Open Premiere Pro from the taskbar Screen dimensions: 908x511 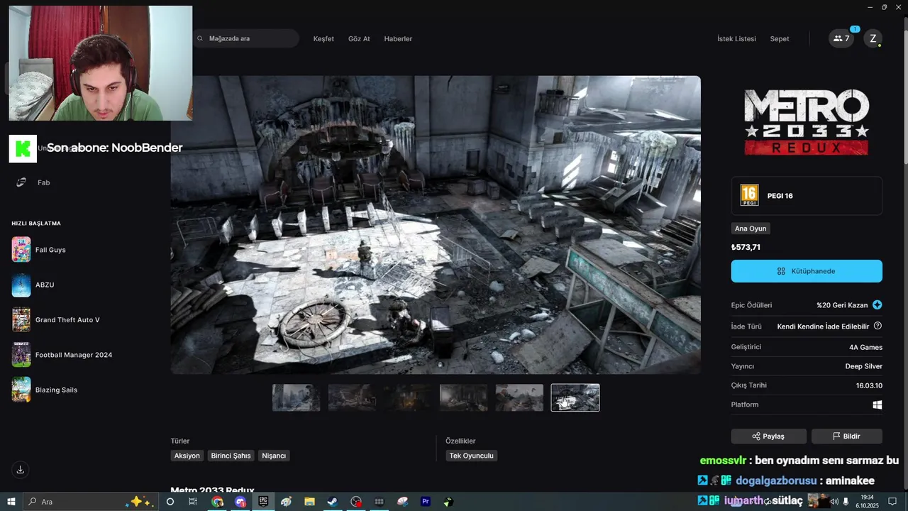pyautogui.click(x=426, y=502)
